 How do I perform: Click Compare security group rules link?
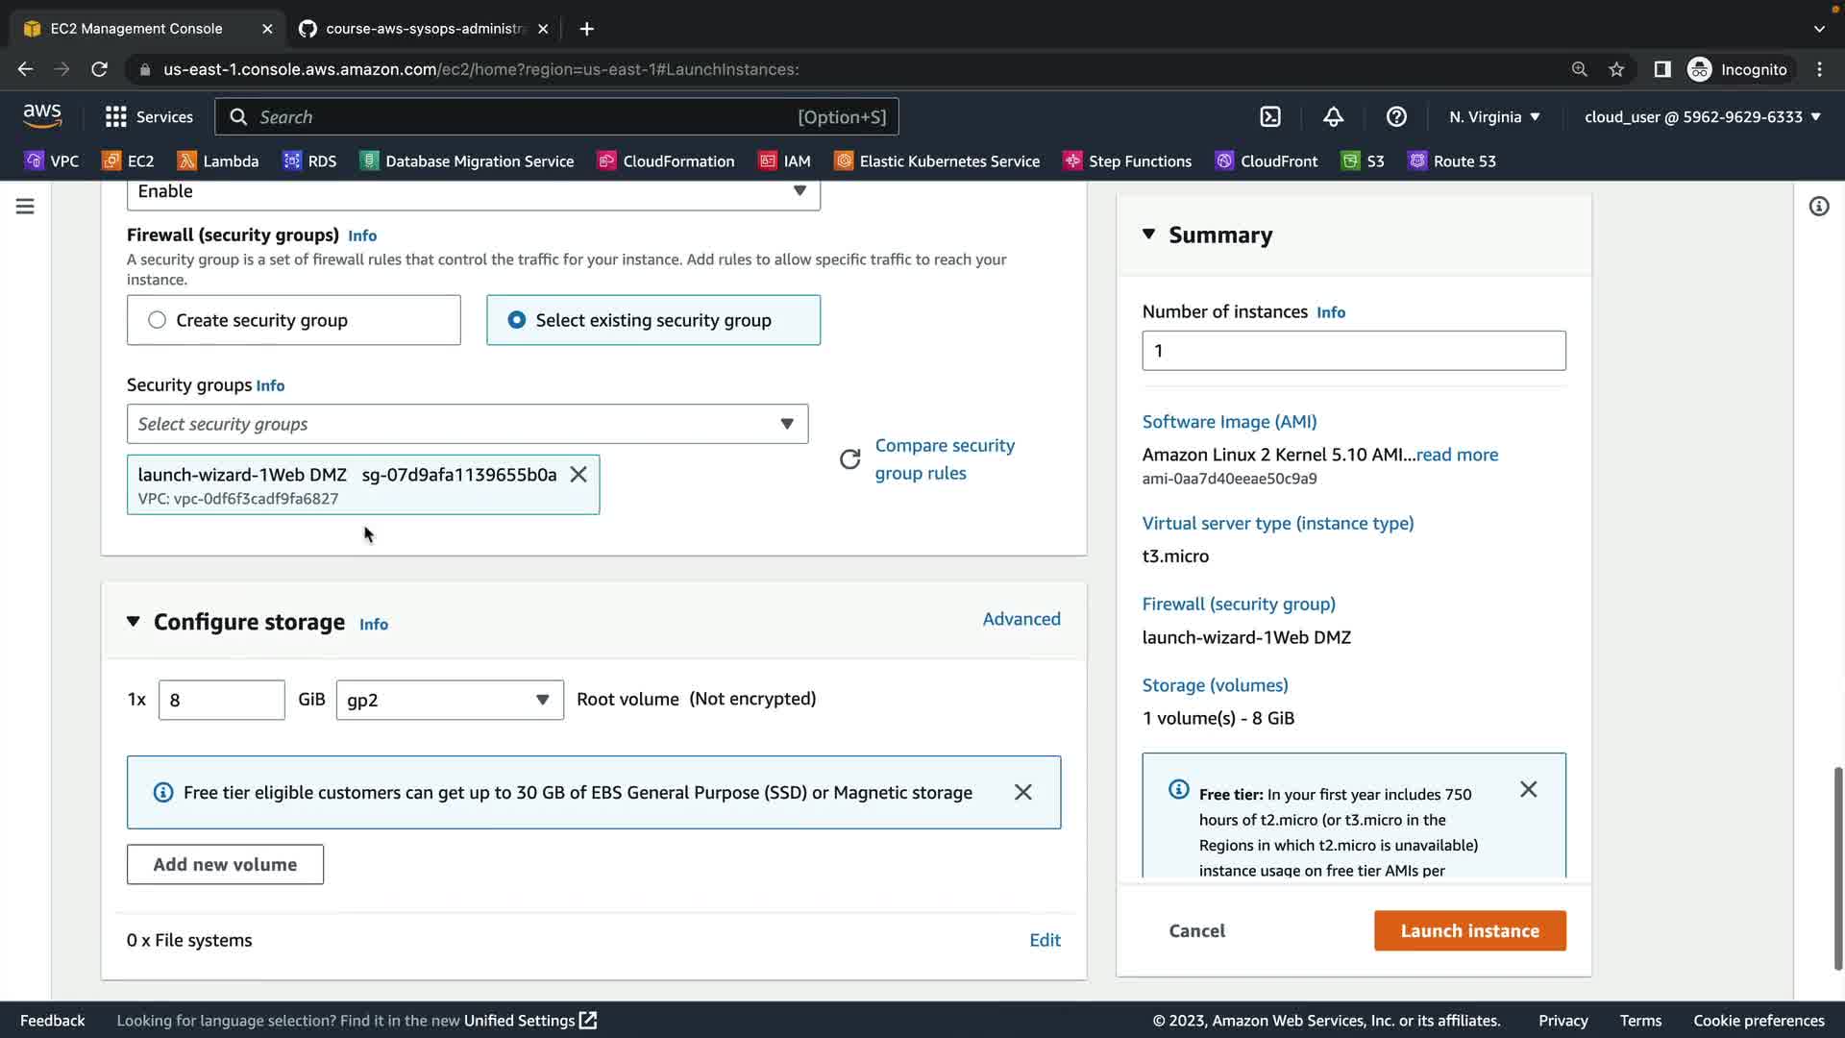click(x=944, y=459)
